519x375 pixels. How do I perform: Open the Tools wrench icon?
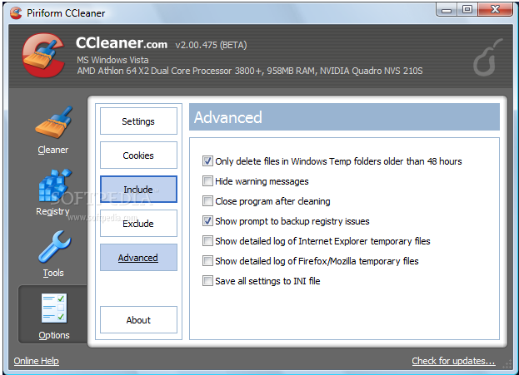pos(54,247)
